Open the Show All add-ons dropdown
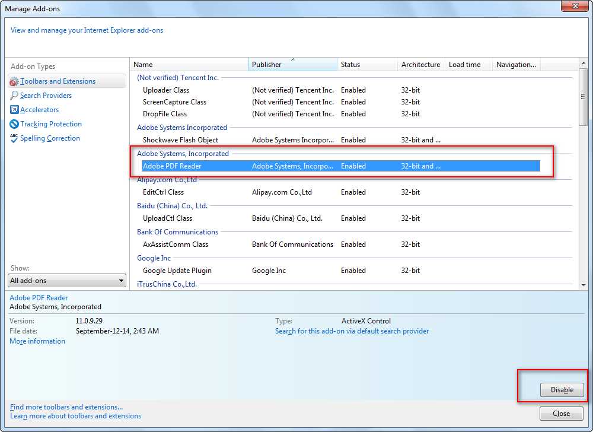The height and width of the screenshot is (432, 593). (x=67, y=281)
